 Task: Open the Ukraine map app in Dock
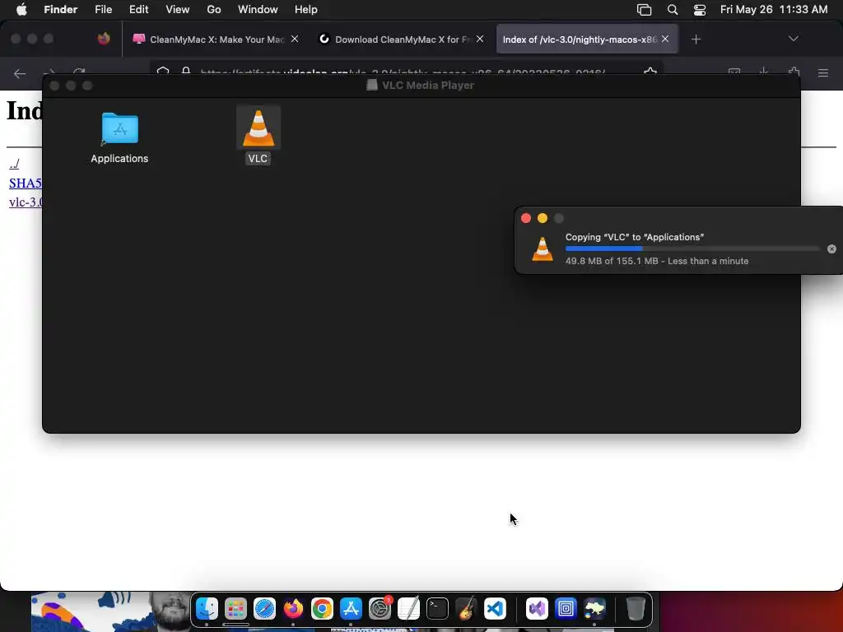594,609
